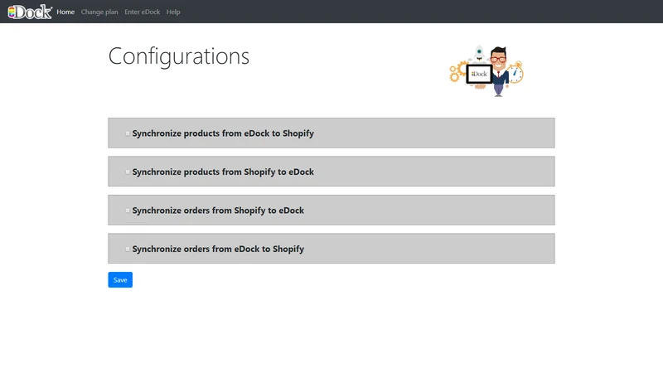The height and width of the screenshot is (373, 663).
Task: Enable Synchronize products from eDock to Shopify
Action: click(x=128, y=133)
